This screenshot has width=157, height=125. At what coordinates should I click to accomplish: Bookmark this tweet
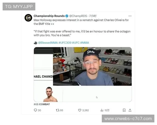coord(124,110)
